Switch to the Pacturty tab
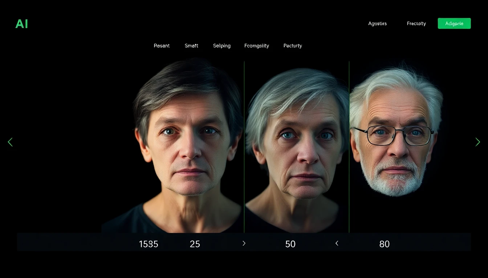488x278 pixels. (x=292, y=46)
